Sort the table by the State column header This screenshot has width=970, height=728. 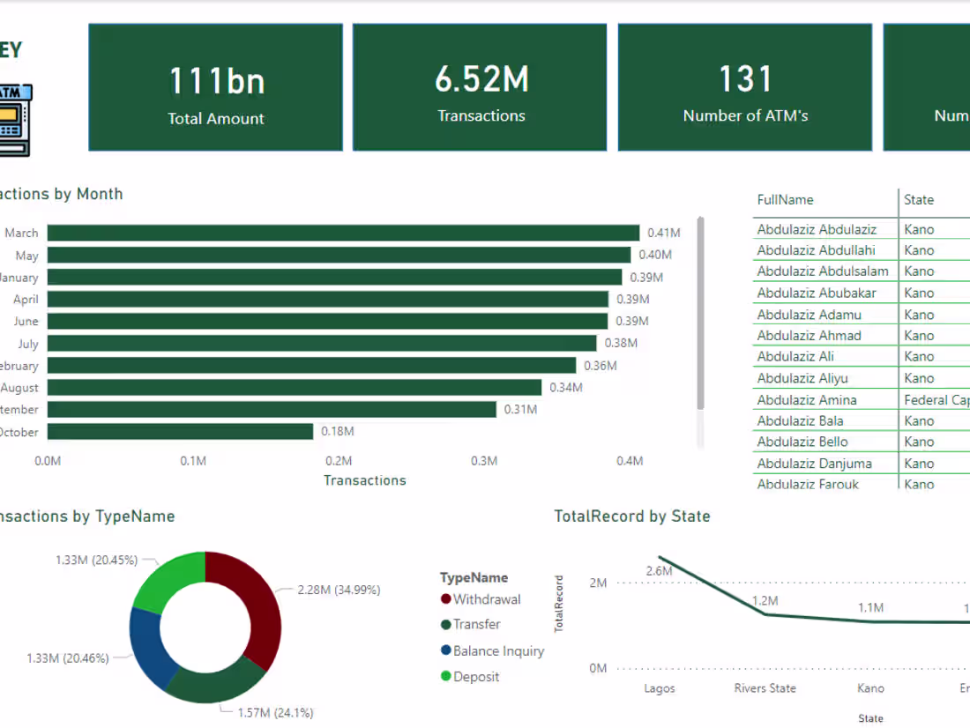point(919,200)
